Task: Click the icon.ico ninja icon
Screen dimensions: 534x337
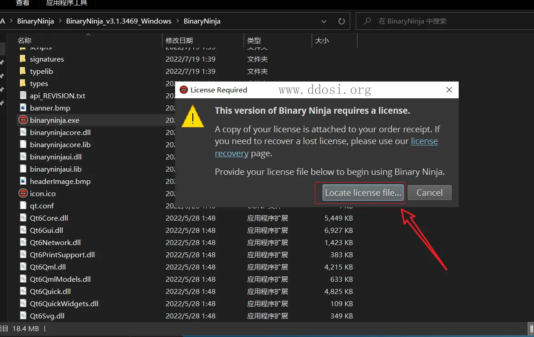Action: (23, 193)
